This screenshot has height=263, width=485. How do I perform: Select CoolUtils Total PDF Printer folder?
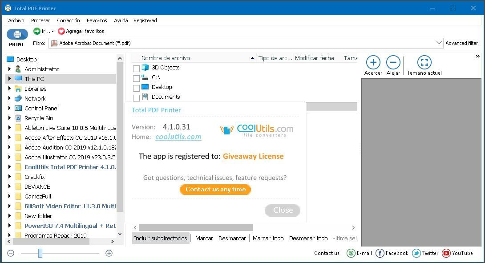click(x=70, y=167)
